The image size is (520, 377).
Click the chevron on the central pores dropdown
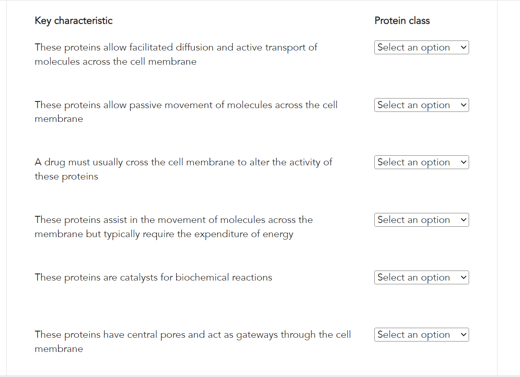[463, 334]
